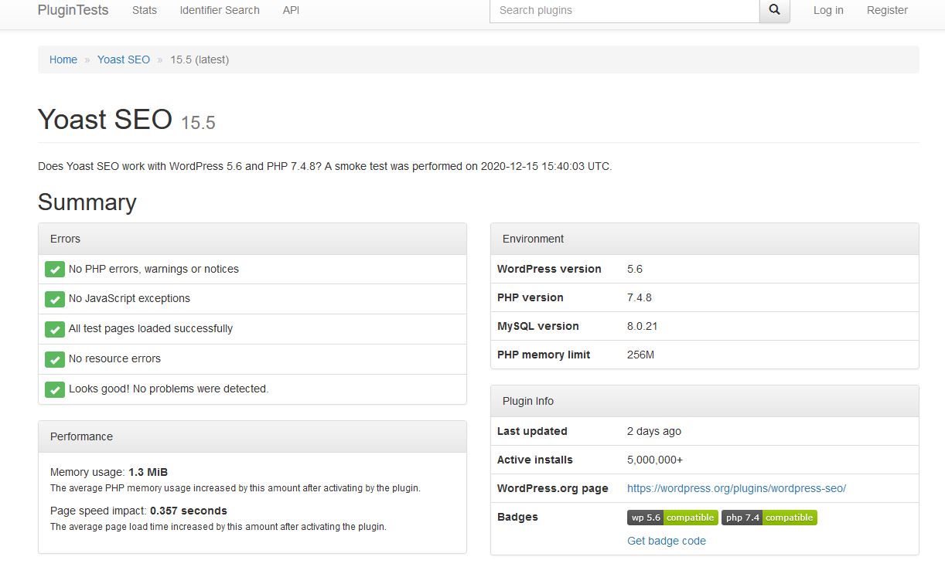Click 'No JavaScript exceptions' text
Image resolution: width=945 pixels, height=567 pixels.
pos(129,298)
